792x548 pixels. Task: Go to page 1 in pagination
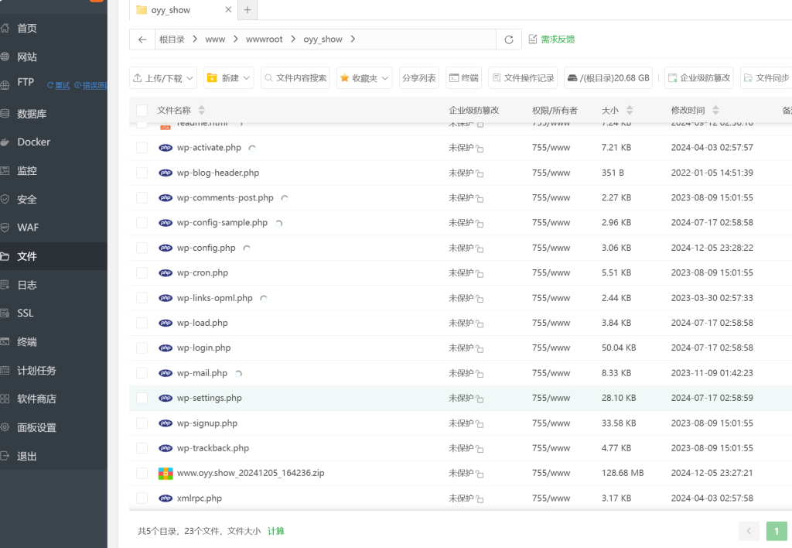777,531
